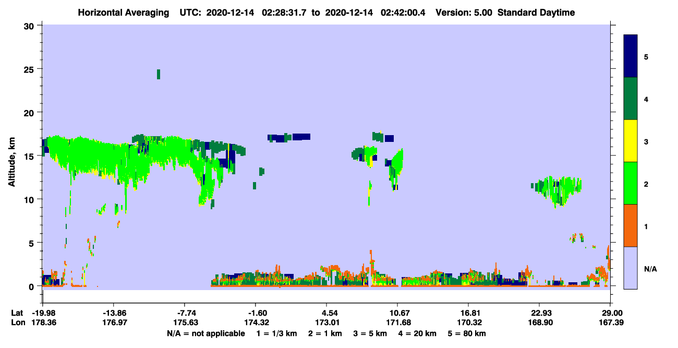Click the longitude value "167.39"

point(610,322)
